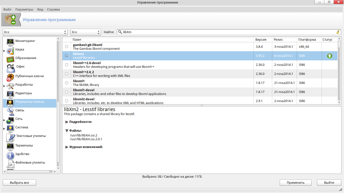Click the Применить button
The image size is (344, 193).
296,183
